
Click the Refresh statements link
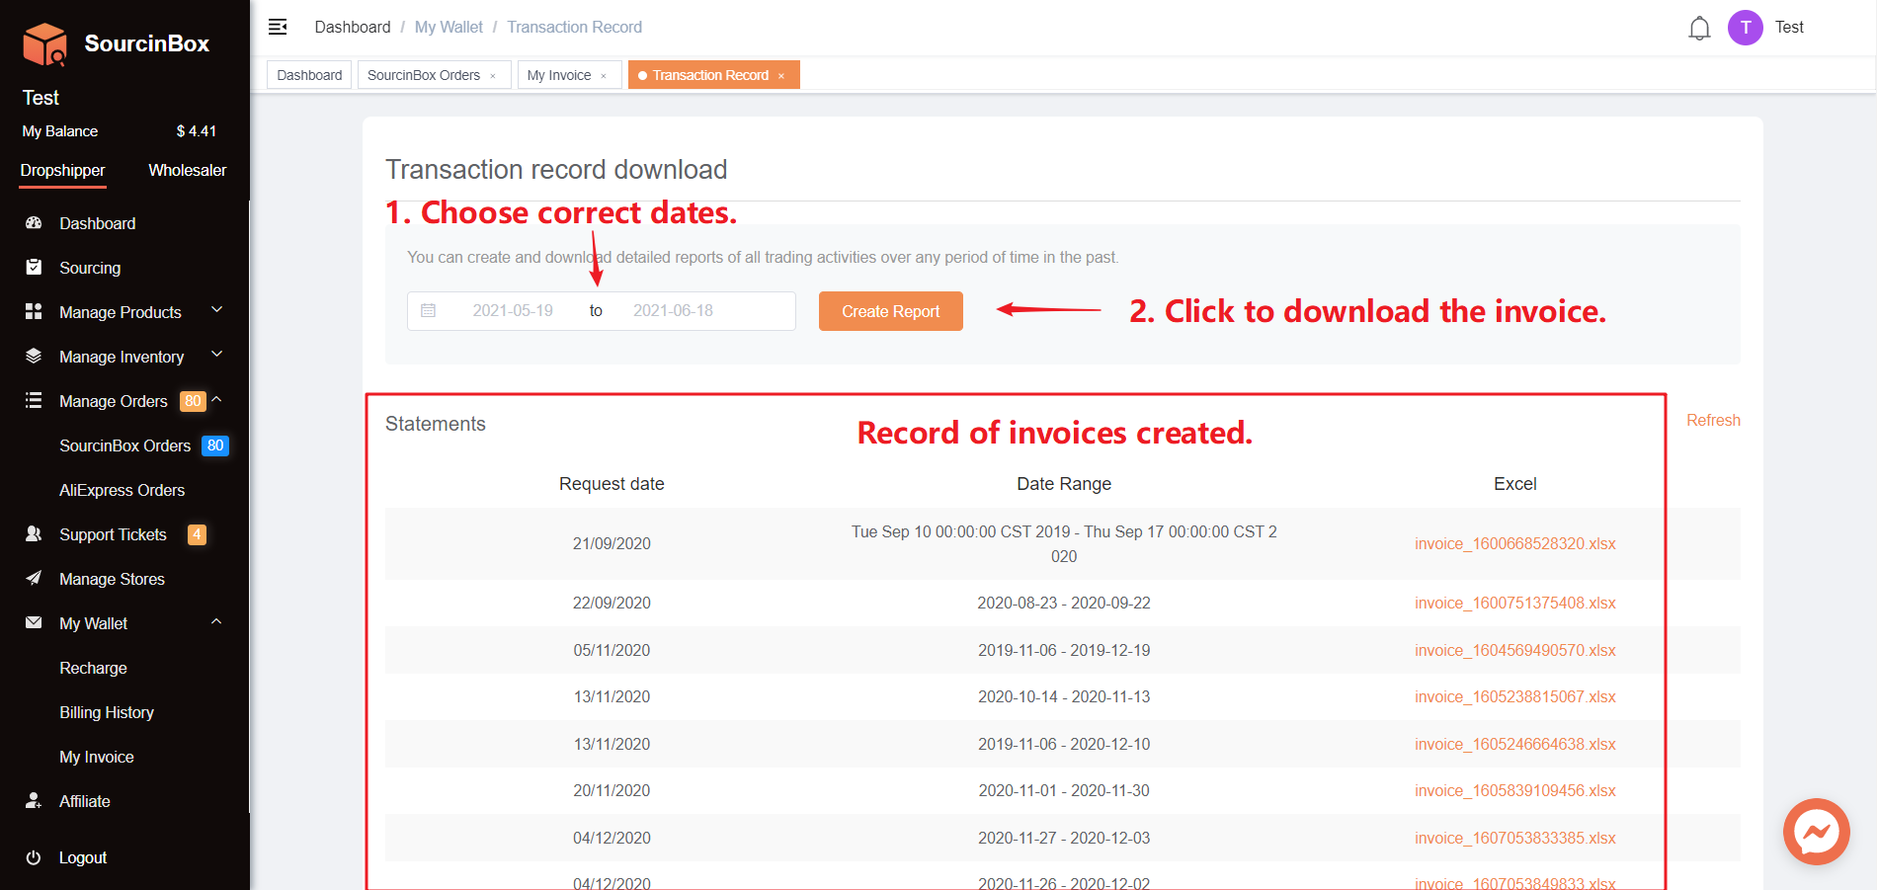tap(1713, 420)
